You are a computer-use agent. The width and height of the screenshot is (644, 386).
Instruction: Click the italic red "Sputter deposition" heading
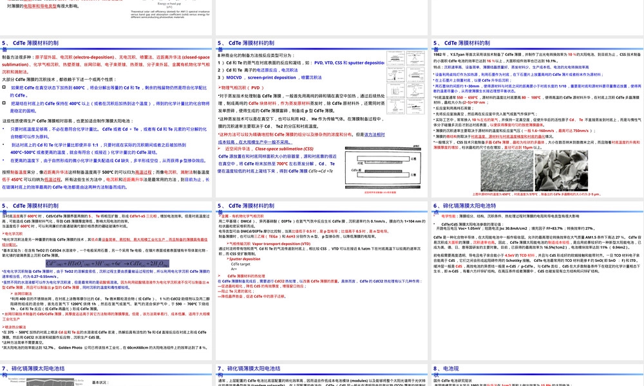pos(244,259)
